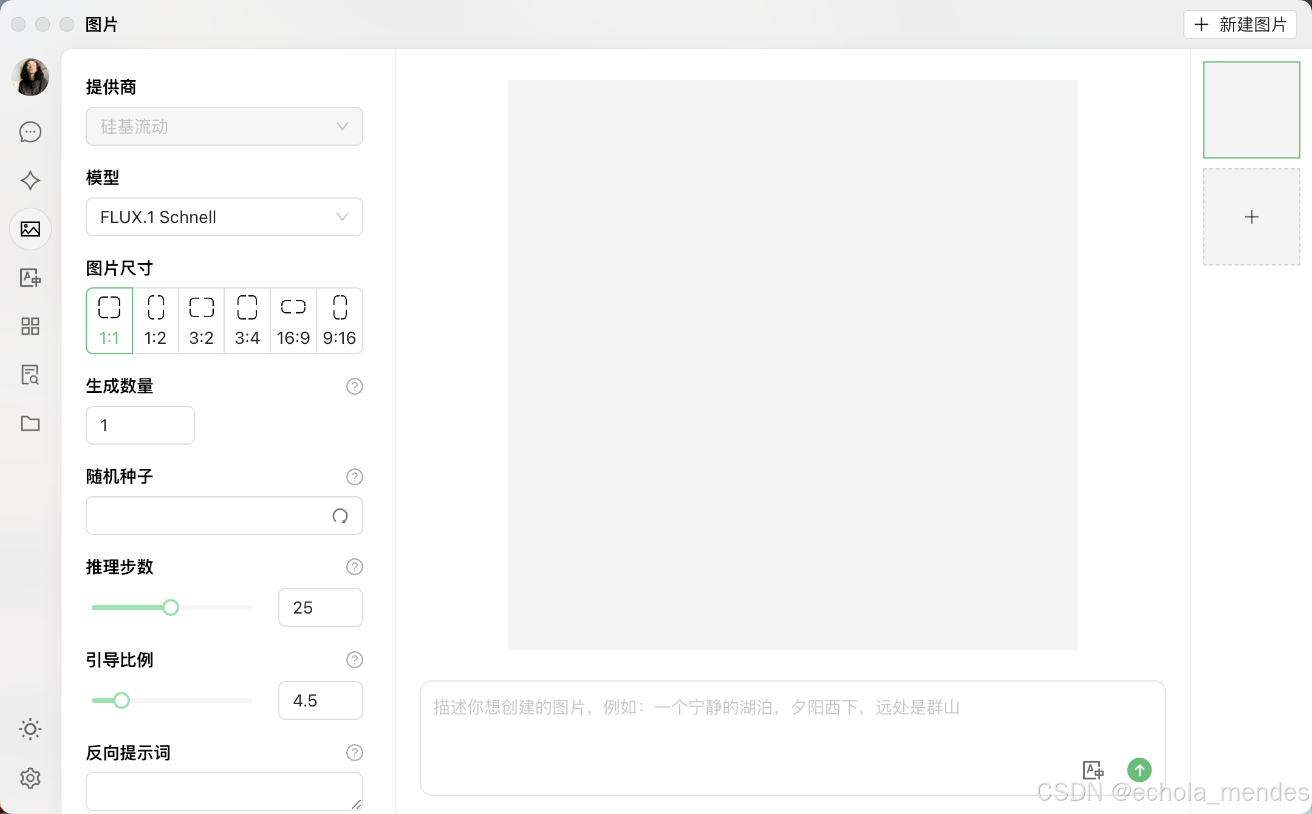Open the agents sparkle sidebar icon
Image resolution: width=1312 pixels, height=814 pixels.
coord(30,180)
